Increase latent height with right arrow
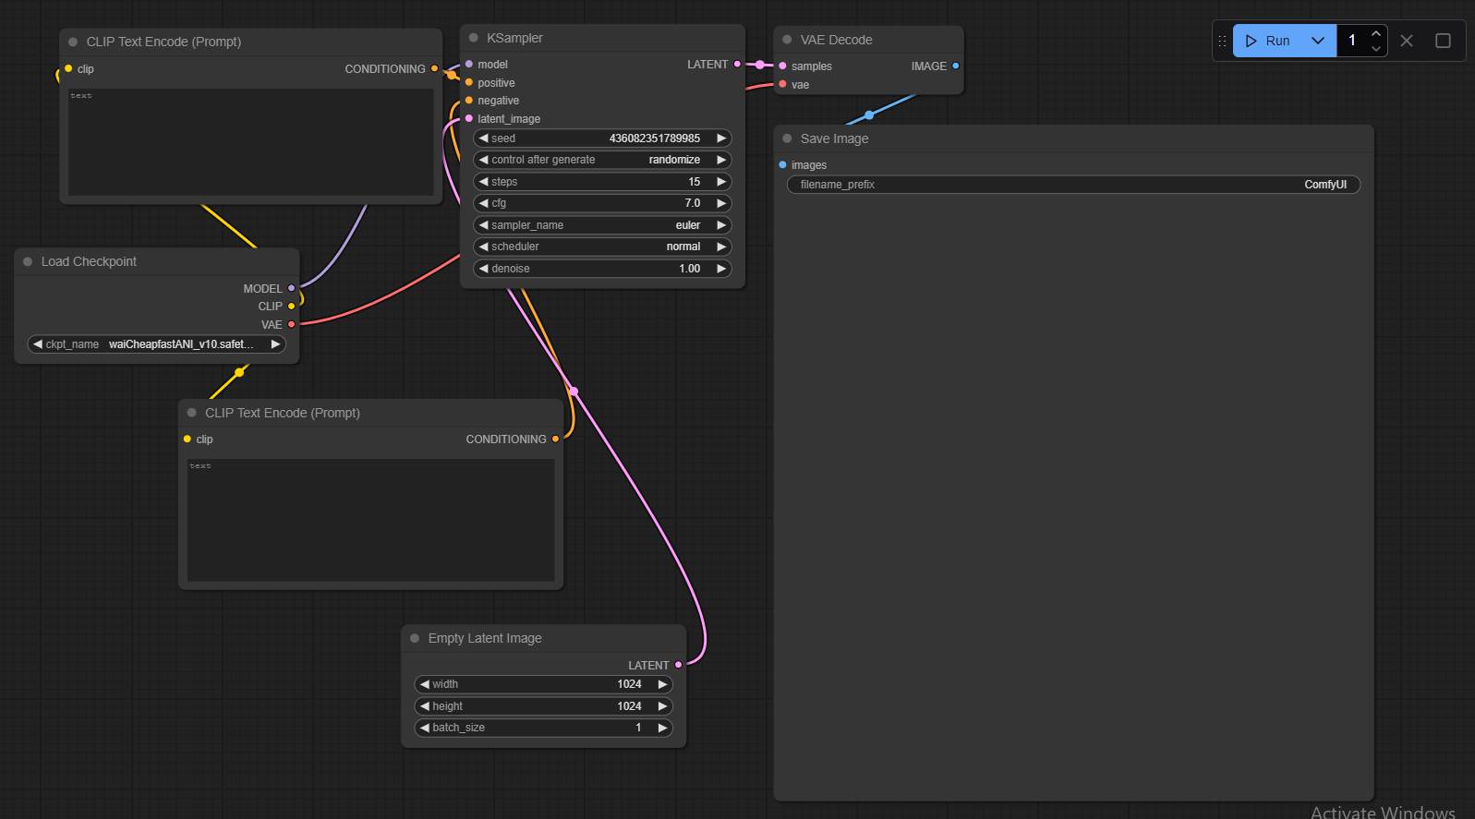The image size is (1475, 819). (x=662, y=706)
